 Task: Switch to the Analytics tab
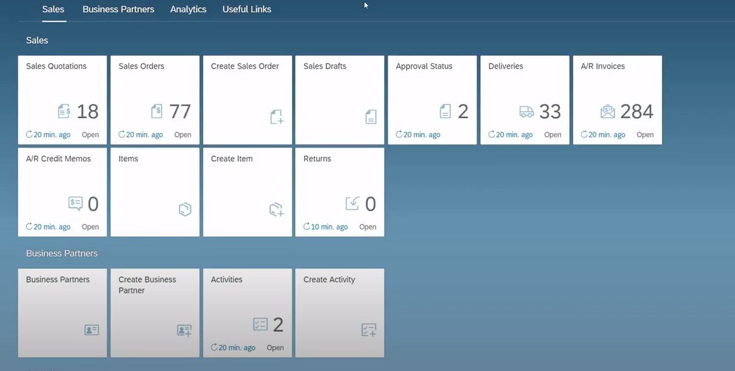pos(188,9)
